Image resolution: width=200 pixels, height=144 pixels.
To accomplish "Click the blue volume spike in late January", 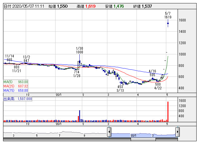I will pyautogui.click(x=79, y=115).
